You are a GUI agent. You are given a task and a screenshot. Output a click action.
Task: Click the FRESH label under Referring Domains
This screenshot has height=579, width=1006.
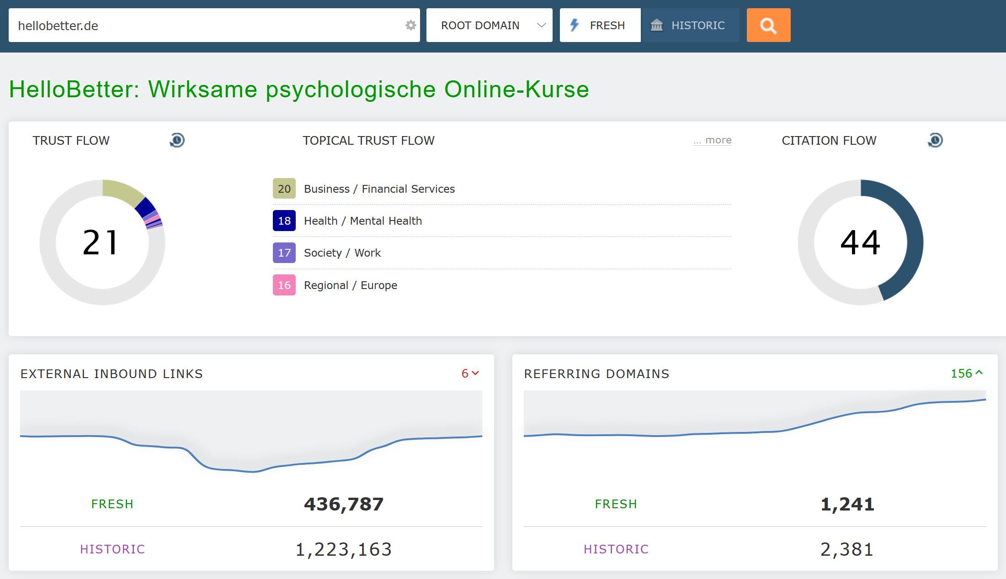tap(616, 504)
